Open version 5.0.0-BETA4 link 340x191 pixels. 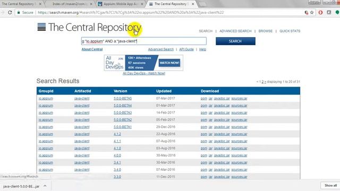pos(123,106)
